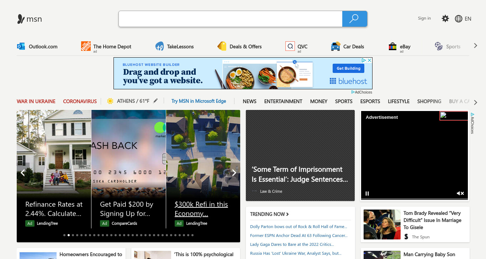Open the WAR IN UKRAINE tab
This screenshot has height=259, width=486.
pyautogui.click(x=36, y=101)
